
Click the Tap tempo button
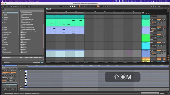click(11, 6)
